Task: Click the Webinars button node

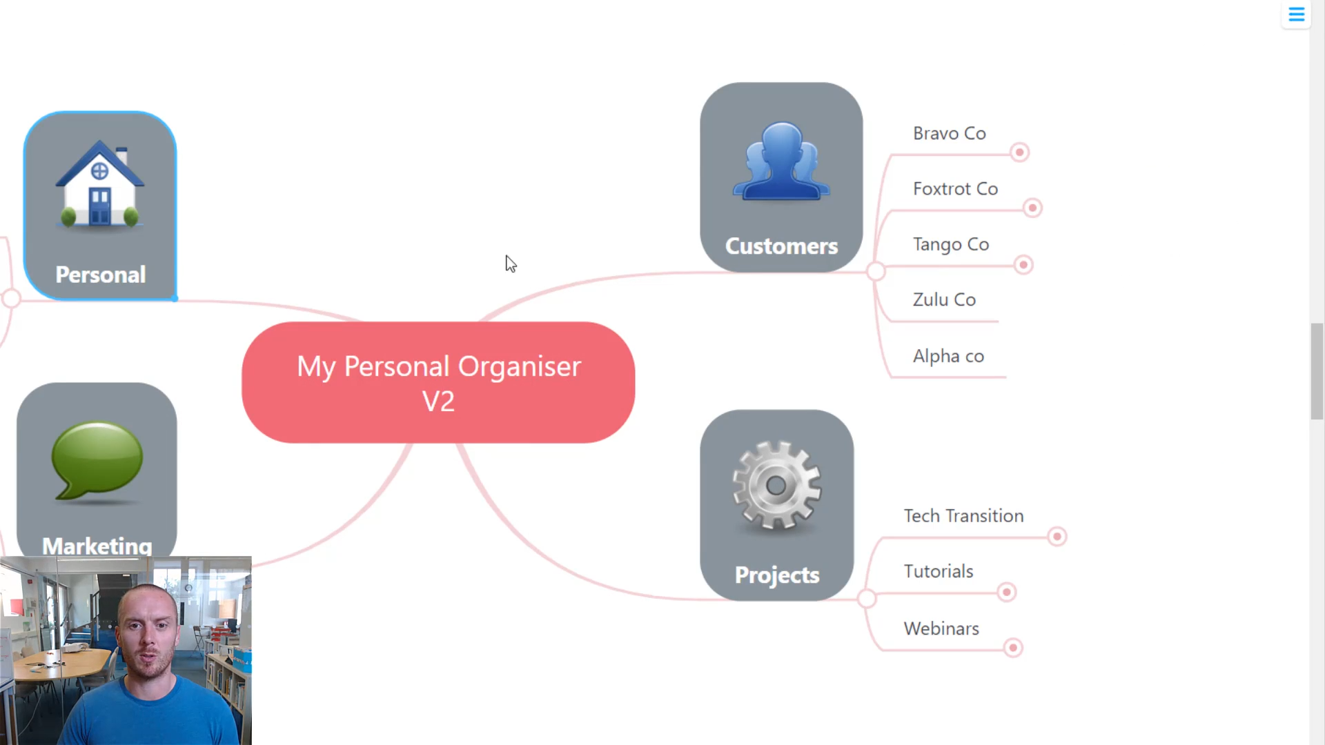Action: coord(942,628)
